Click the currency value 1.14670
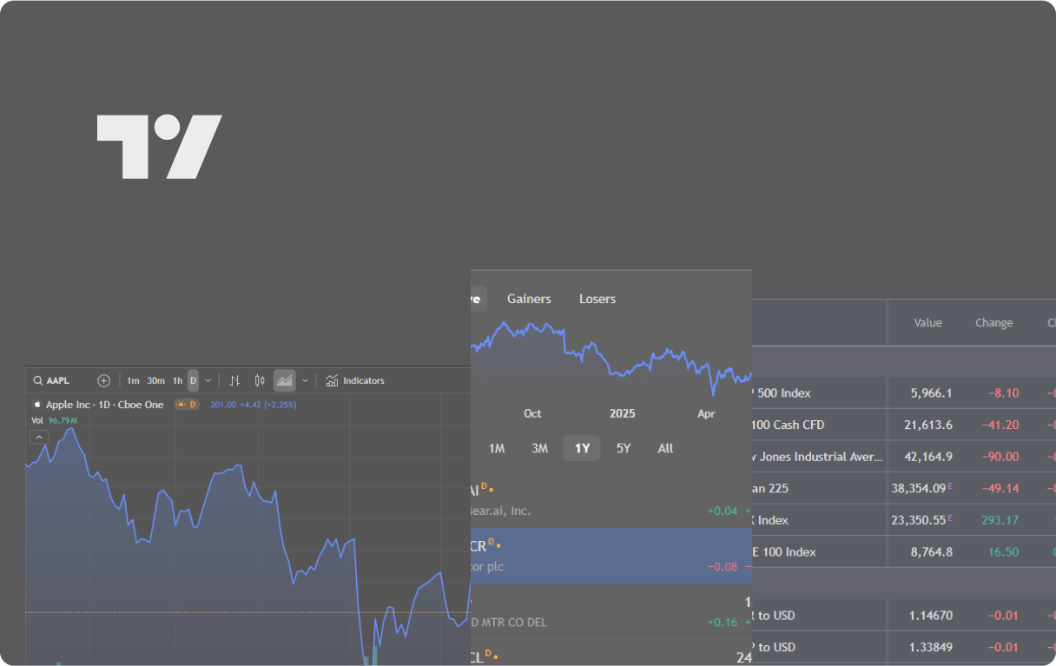The width and height of the screenshot is (1056, 666). pyautogui.click(x=931, y=616)
